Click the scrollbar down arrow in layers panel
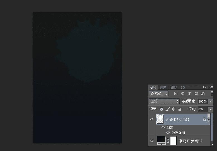217x151 pixels. 213,144
